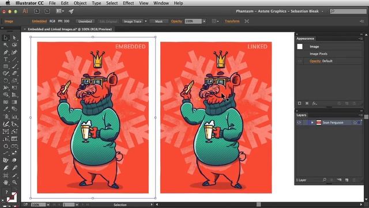This screenshot has height=208, width=369.
Task: Click target circle of Sean Ferguson layer
Action: click(x=355, y=122)
